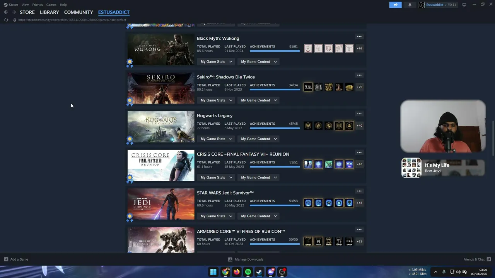Viewport: 495px width, 278px height.
Task: Click the VI achievement icon for ARMORED CORE
Action: click(x=318, y=241)
